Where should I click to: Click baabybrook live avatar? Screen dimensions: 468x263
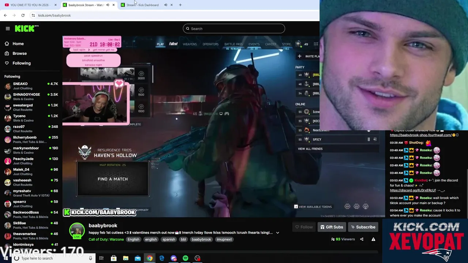[x=77, y=231]
